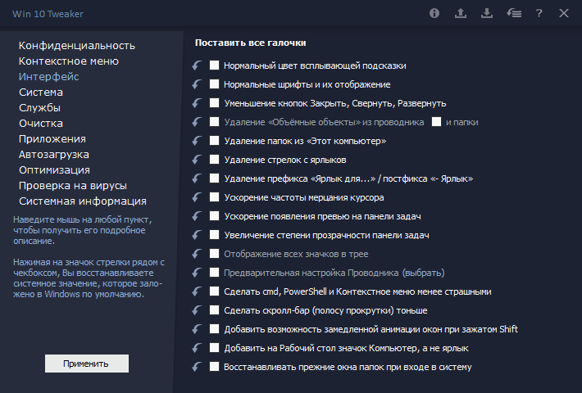
Task: Click «(выбрать)» in Предварительная настройка Проводника
Action: coord(423,273)
